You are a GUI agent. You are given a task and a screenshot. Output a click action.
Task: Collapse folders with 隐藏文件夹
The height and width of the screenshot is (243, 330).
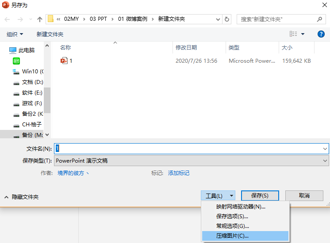[22, 197]
